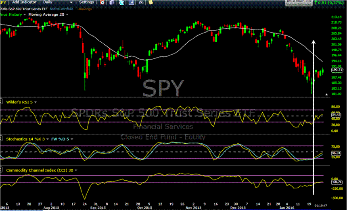
Task: Click the Add to Portfolio link
Action: [x=61, y=9]
